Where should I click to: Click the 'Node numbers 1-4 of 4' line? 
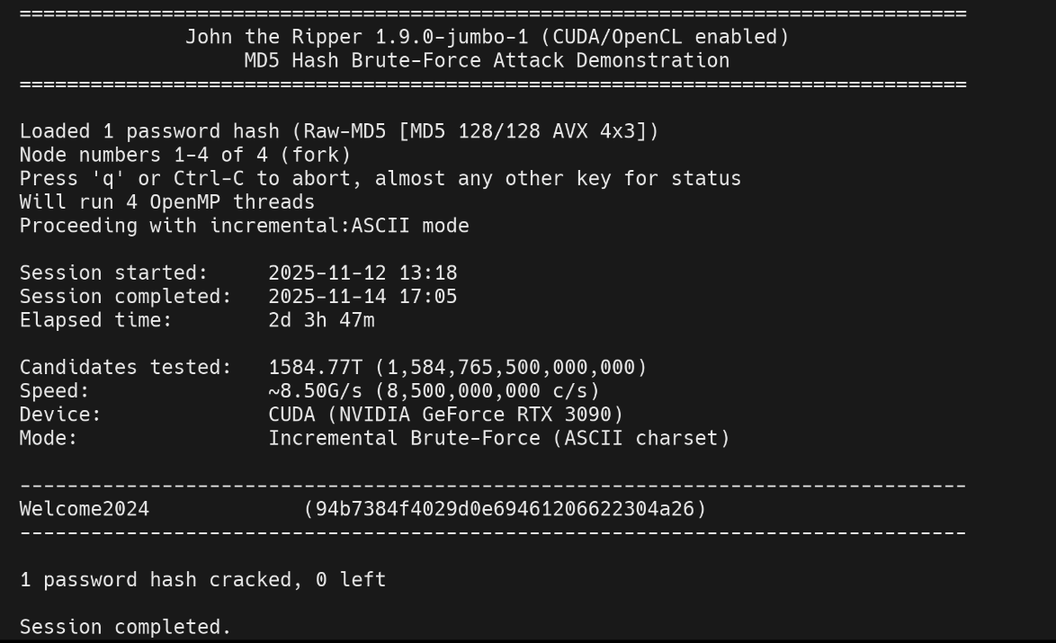pos(185,155)
